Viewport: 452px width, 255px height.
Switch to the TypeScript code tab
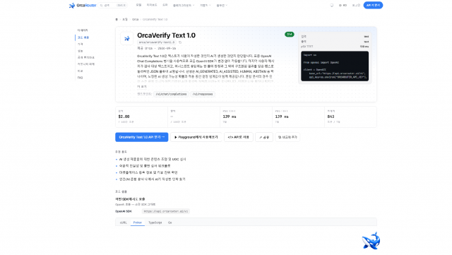[x=155, y=223]
